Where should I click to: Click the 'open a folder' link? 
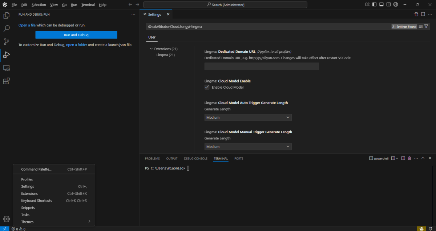click(x=76, y=45)
